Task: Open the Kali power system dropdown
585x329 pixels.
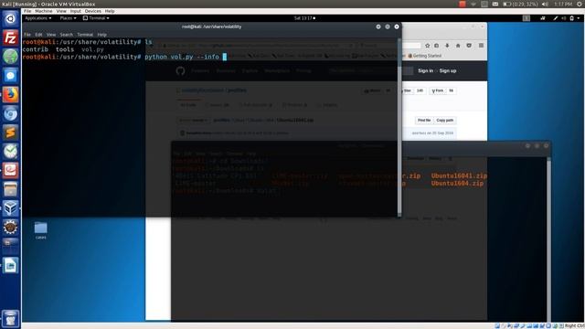Action: (575, 18)
